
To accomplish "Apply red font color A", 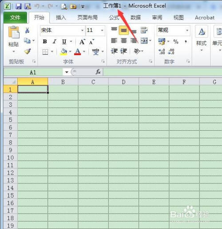I will point(77,52).
